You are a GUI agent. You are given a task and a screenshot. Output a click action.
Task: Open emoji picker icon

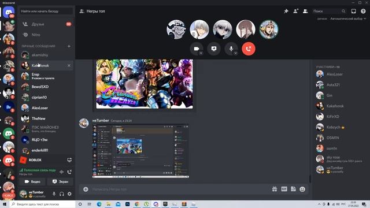click(x=302, y=189)
